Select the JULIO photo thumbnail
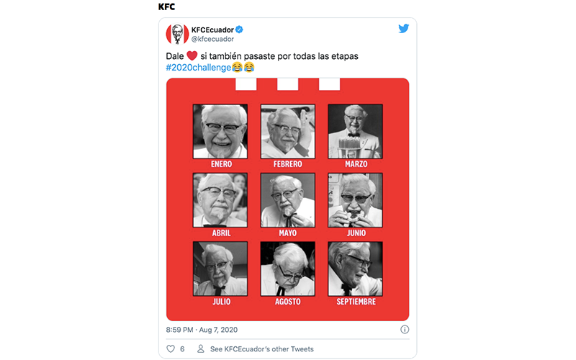The width and height of the screenshot is (576, 360). [220, 269]
